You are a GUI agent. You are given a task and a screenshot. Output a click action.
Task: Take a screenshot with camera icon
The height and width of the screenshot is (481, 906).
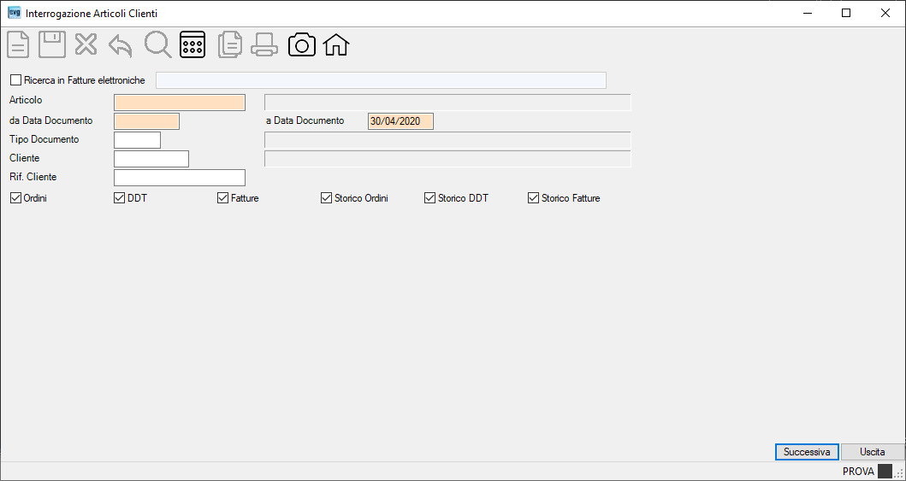pos(302,44)
